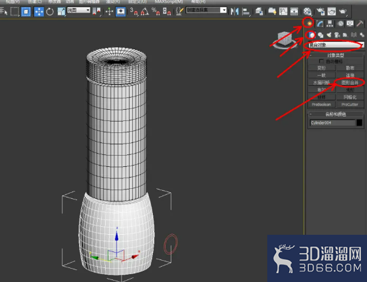The height and width of the screenshot is (282, 367).
Task: Click the Cylinder004 object name field
Action: coord(332,123)
